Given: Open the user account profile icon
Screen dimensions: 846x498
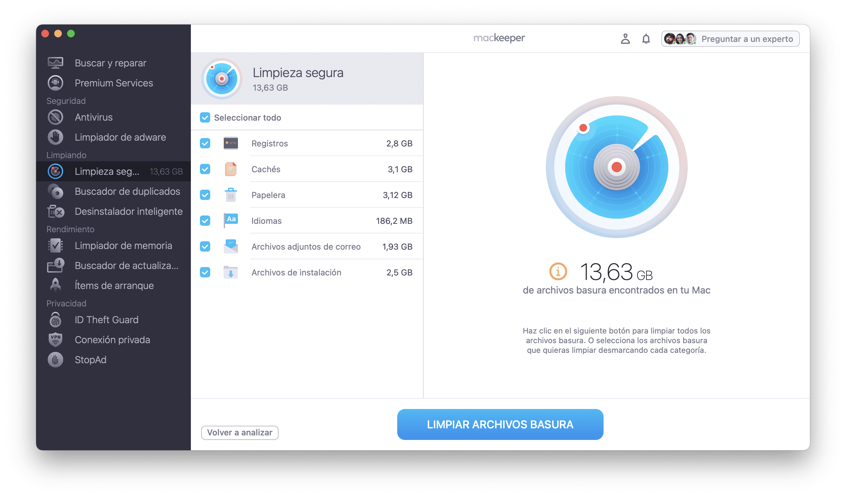Looking at the screenshot, I should coord(625,39).
